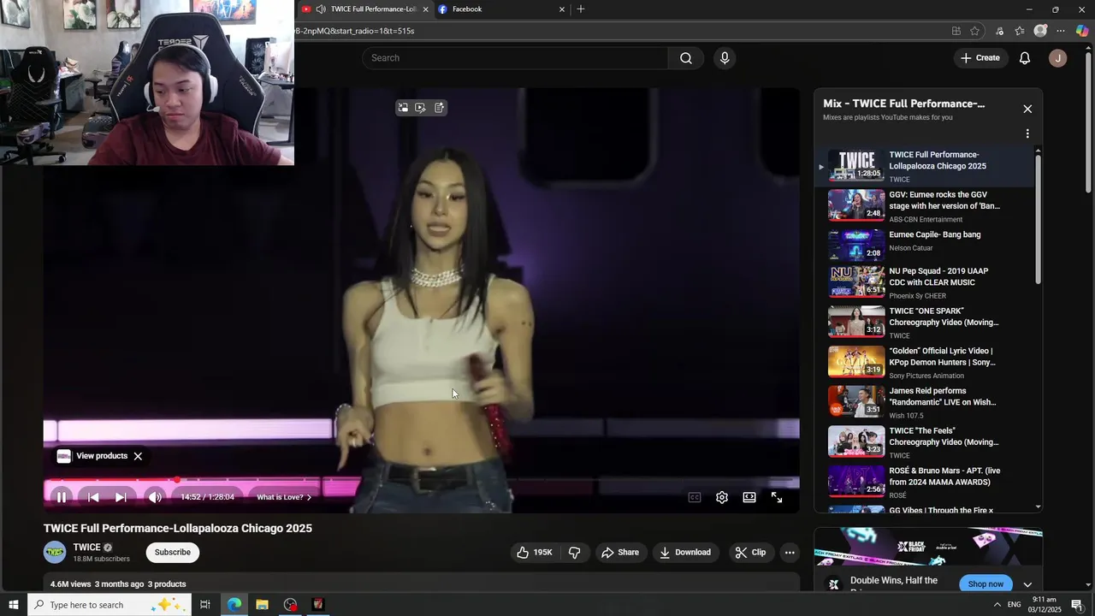Screen dimensions: 1095x616
Task: Go to the previous video in the mix
Action: (x=93, y=497)
